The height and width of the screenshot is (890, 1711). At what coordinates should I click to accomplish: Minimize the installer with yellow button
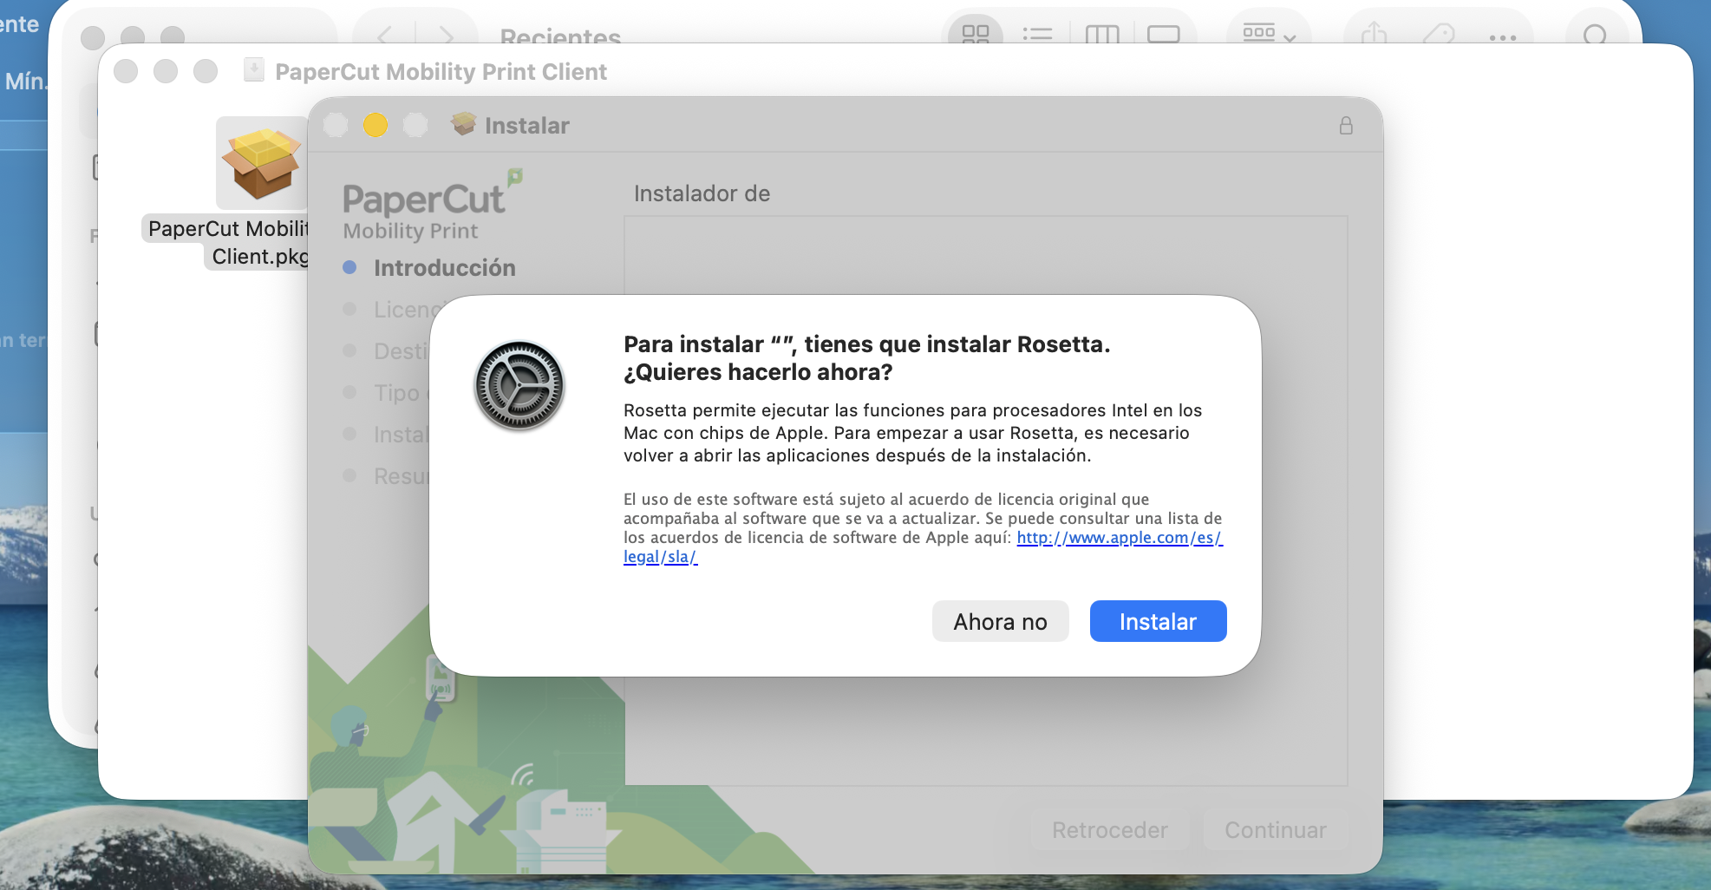[376, 125]
